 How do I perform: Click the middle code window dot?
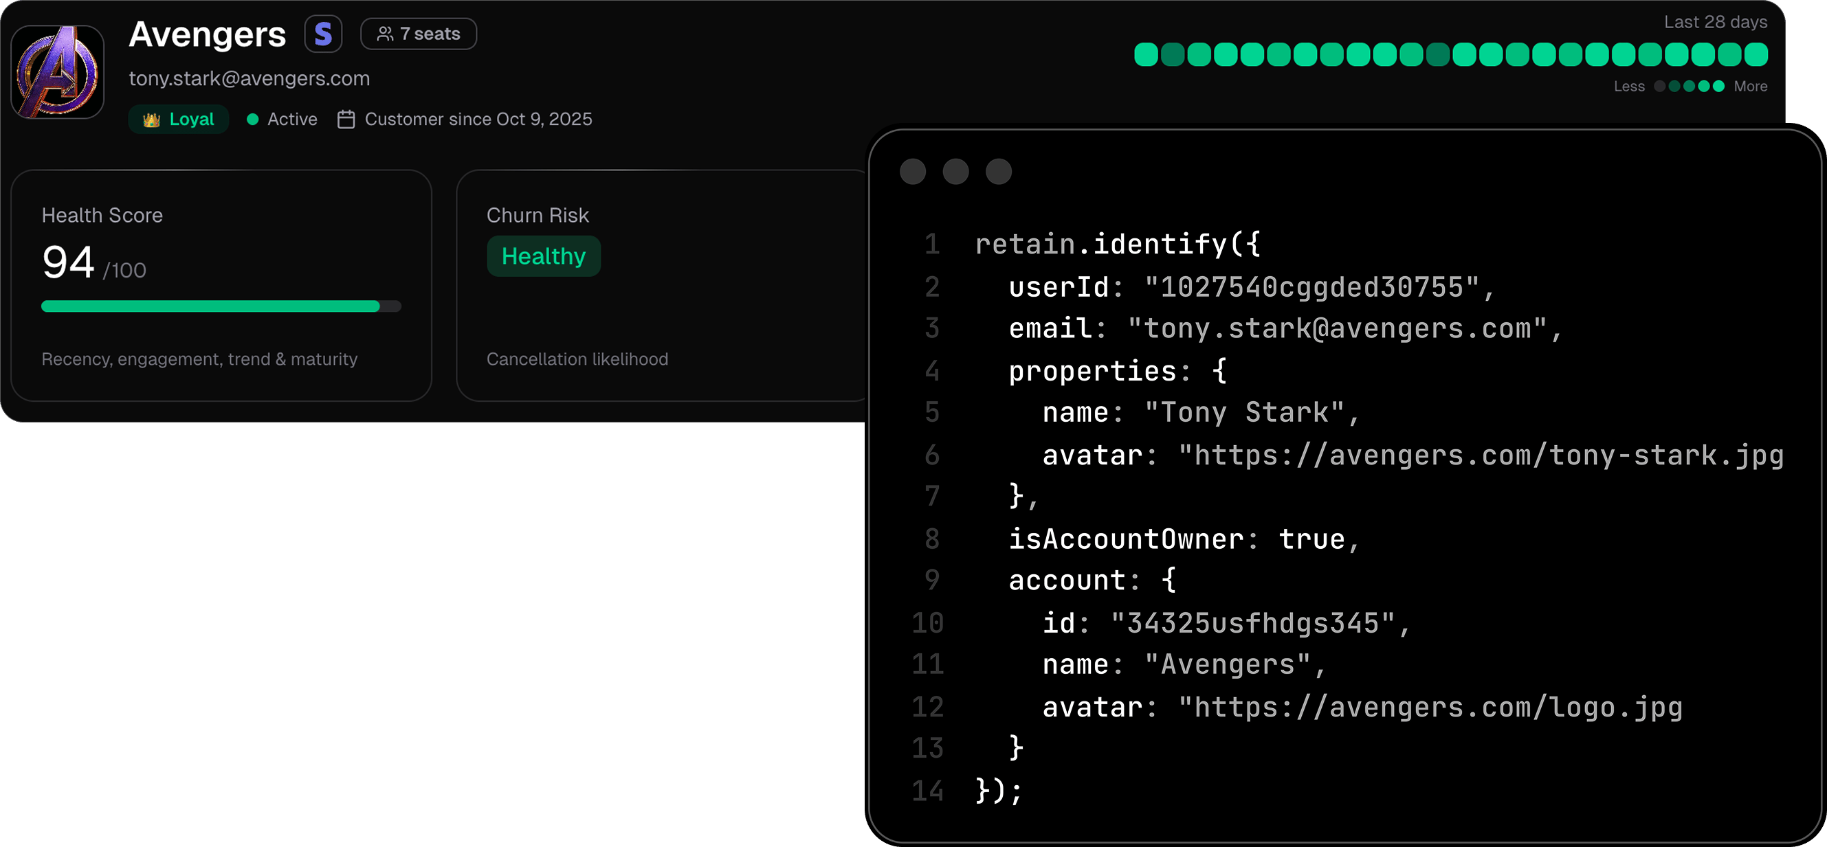956,172
